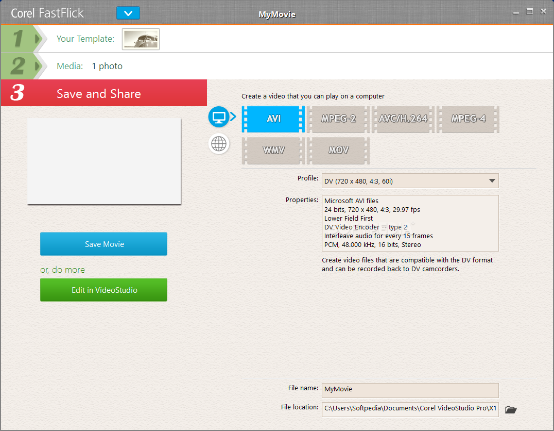Select the web upload globe icon
Viewport: 554px width, 431px height.
219,144
